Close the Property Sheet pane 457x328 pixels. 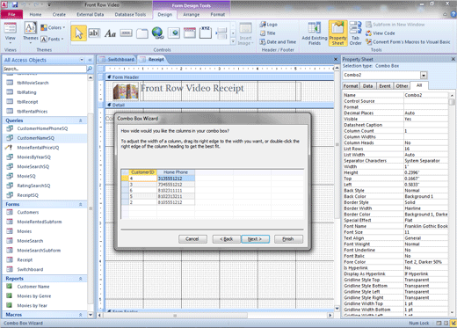pos(453,59)
